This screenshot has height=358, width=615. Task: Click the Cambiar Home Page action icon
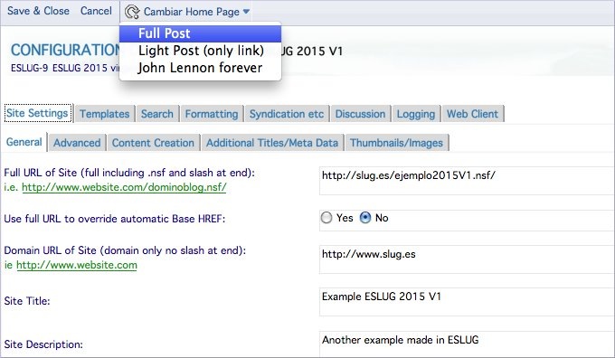[132, 12]
